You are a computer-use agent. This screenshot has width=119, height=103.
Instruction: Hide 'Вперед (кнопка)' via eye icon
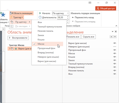click(114, 67)
